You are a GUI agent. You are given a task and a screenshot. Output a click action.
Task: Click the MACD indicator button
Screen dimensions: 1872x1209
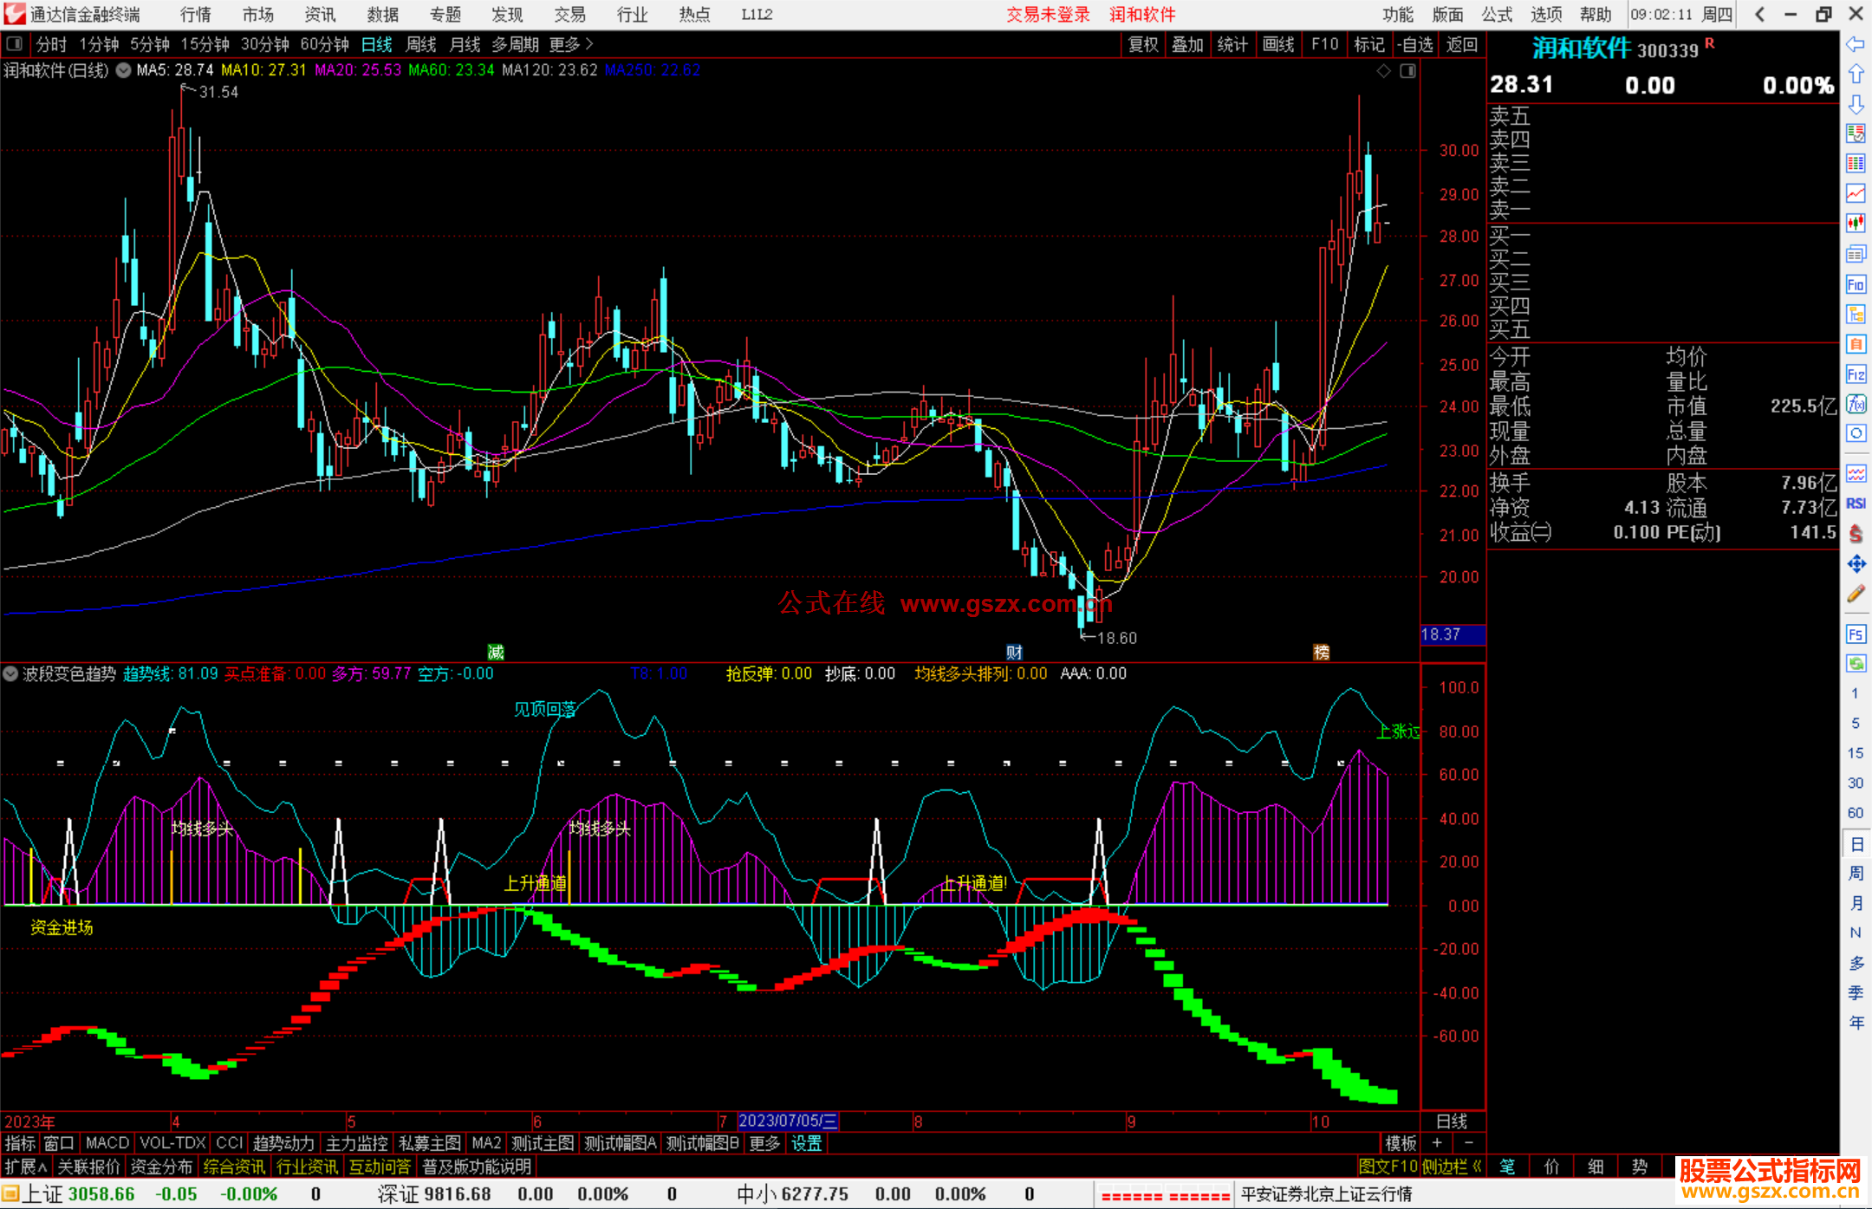tap(107, 1143)
